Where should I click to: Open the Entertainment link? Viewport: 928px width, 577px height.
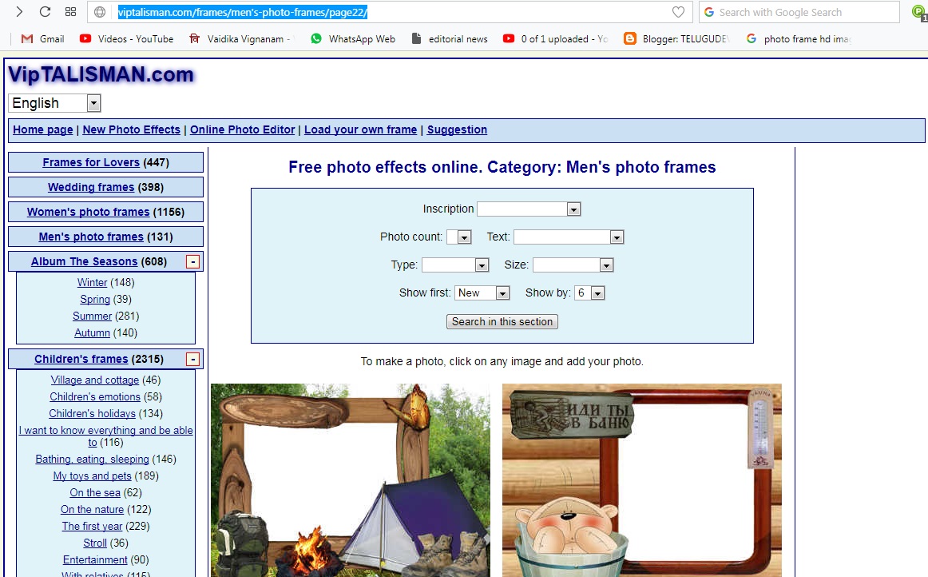95,560
